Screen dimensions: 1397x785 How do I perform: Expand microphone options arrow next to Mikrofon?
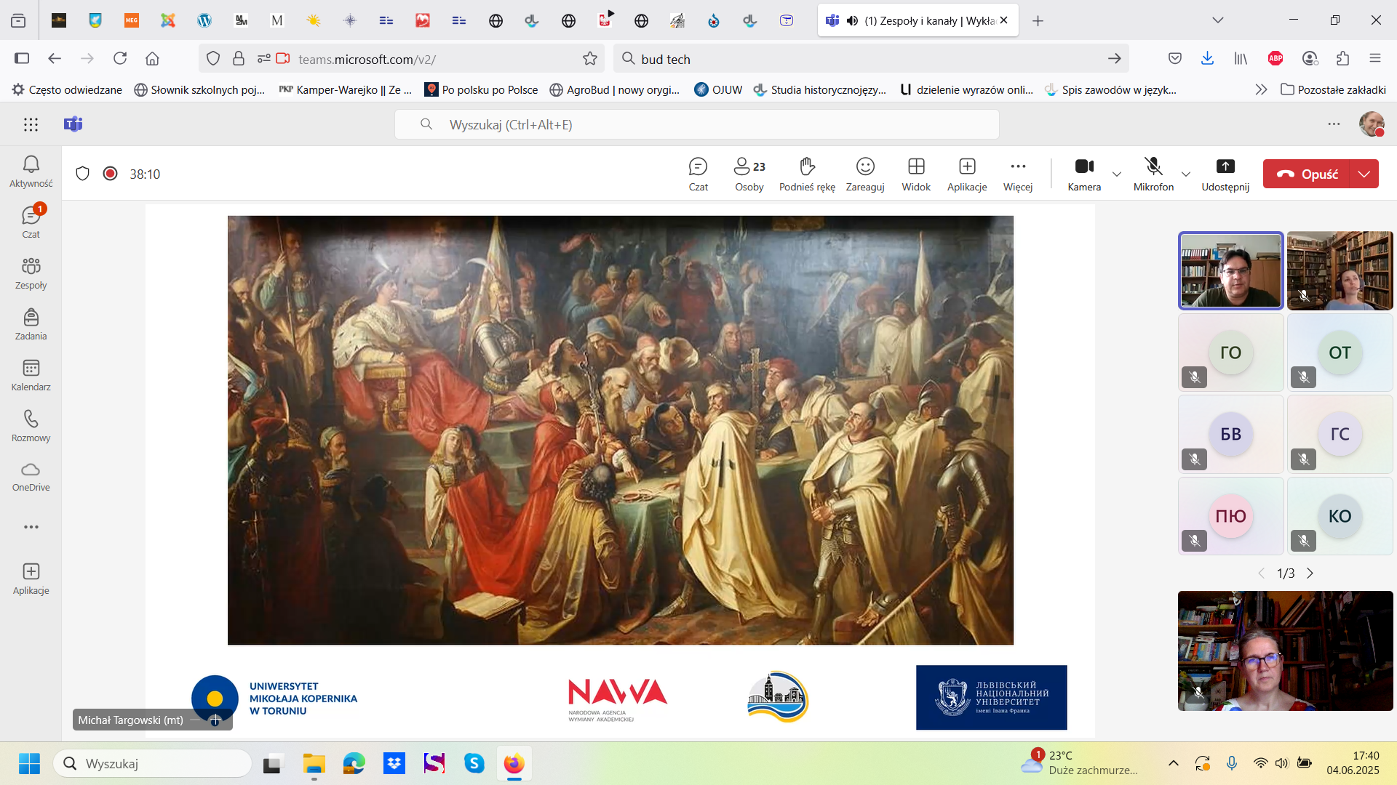1186,174
